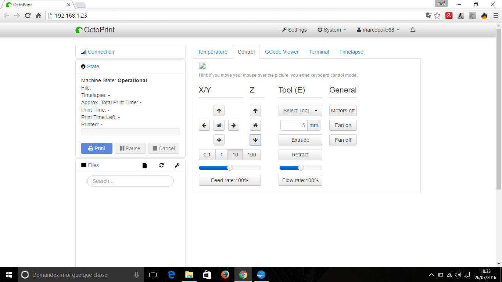Home the X/Y axes

point(219,125)
